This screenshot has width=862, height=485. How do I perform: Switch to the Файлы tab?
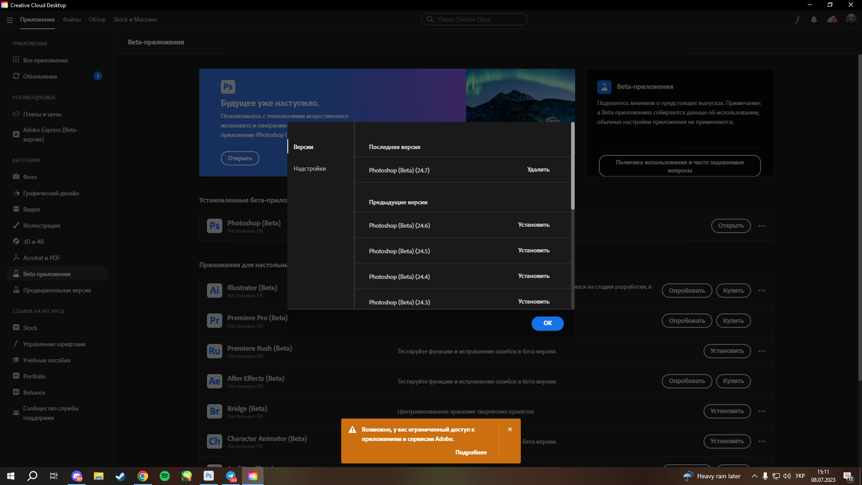[72, 20]
